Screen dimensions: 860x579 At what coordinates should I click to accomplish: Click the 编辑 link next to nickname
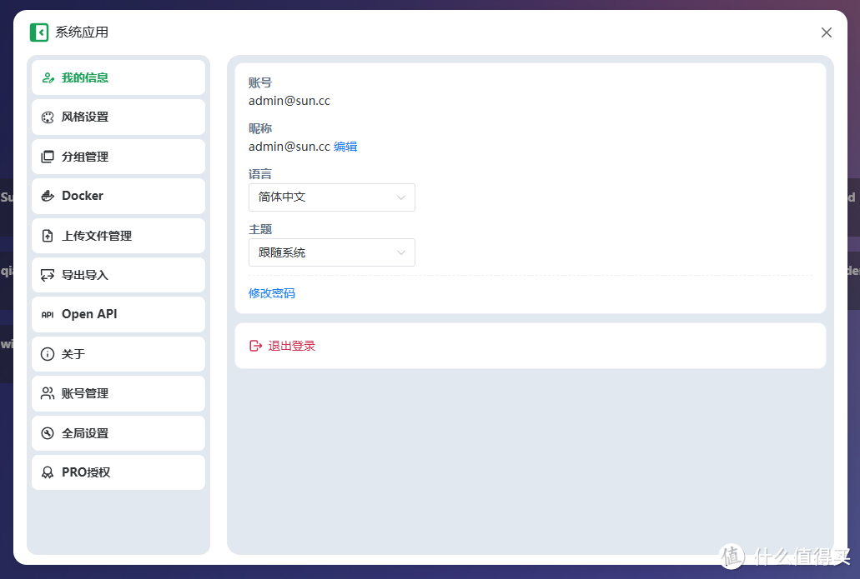click(345, 147)
